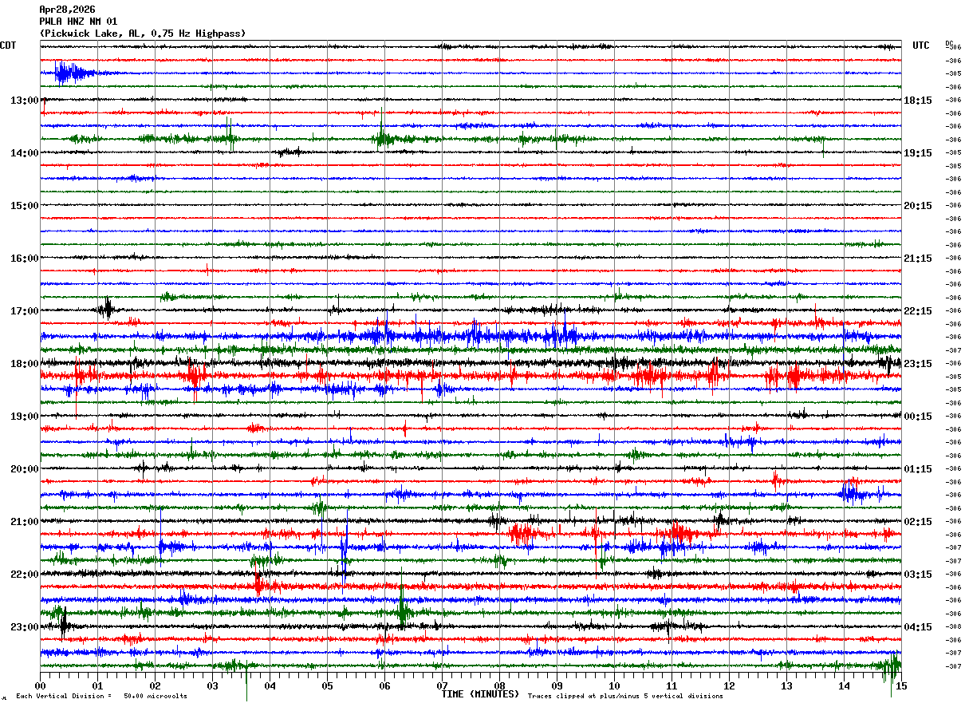Click the 19:15 UTC row label

pos(918,153)
